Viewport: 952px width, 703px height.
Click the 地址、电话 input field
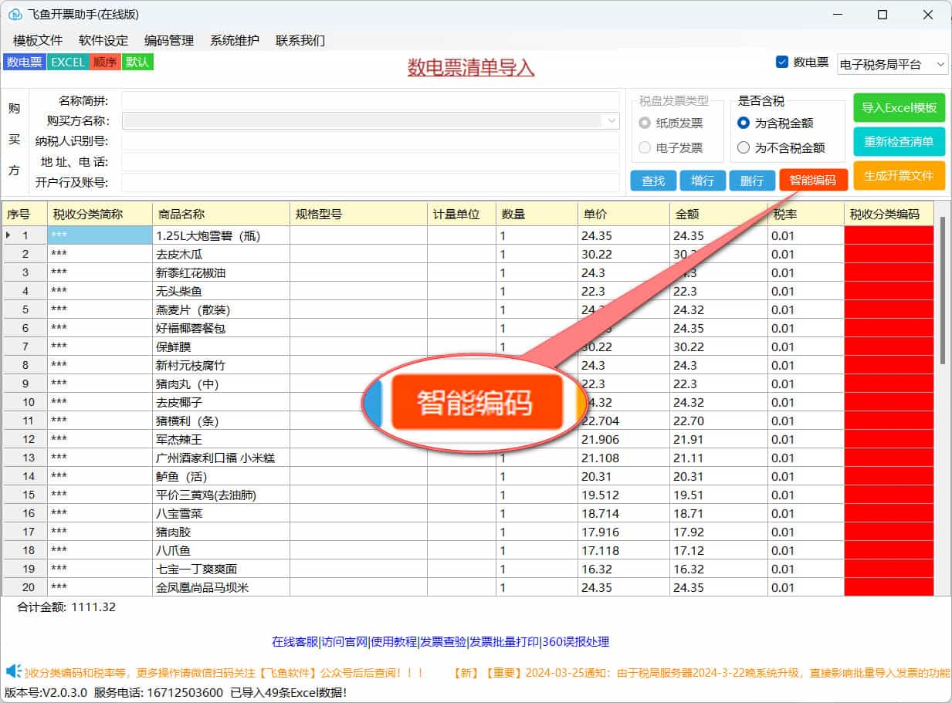point(371,161)
